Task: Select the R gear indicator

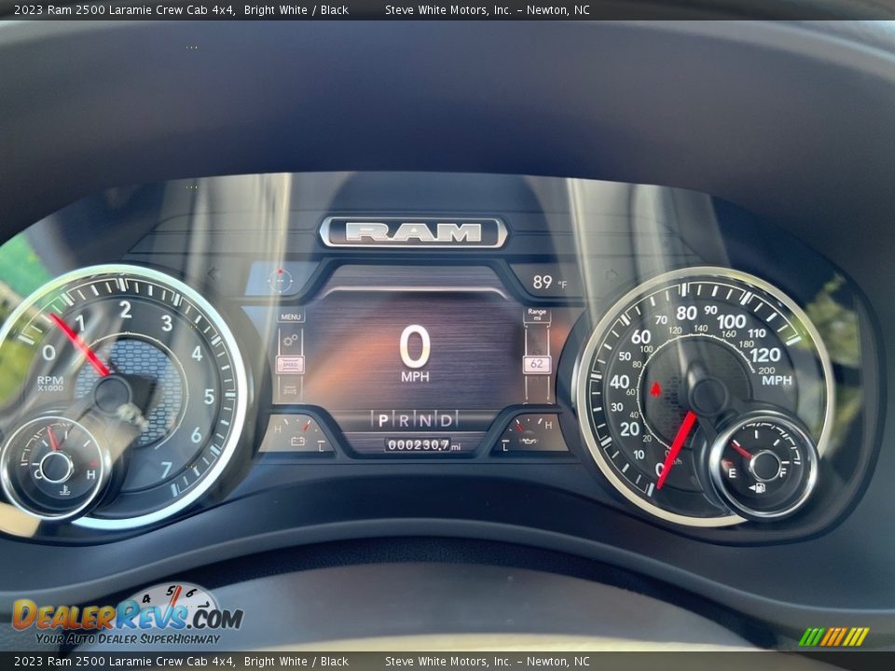Action: (404, 420)
